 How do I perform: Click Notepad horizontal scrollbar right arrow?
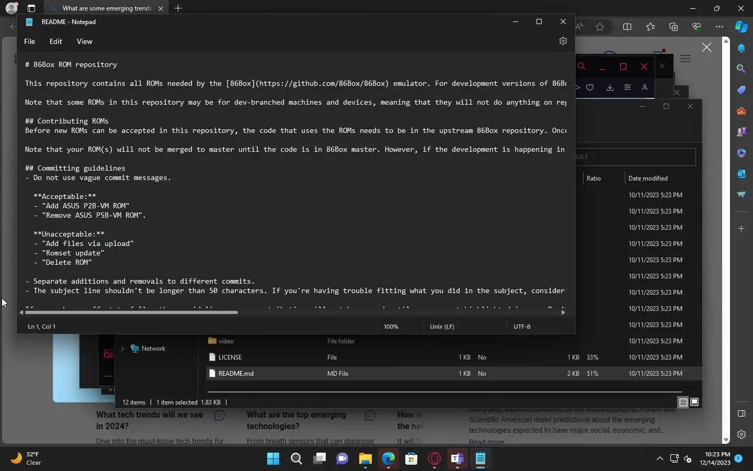[x=563, y=312]
